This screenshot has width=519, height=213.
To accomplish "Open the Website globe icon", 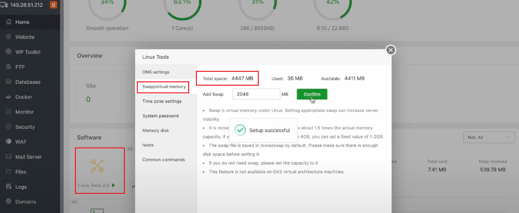I will tap(8, 37).
